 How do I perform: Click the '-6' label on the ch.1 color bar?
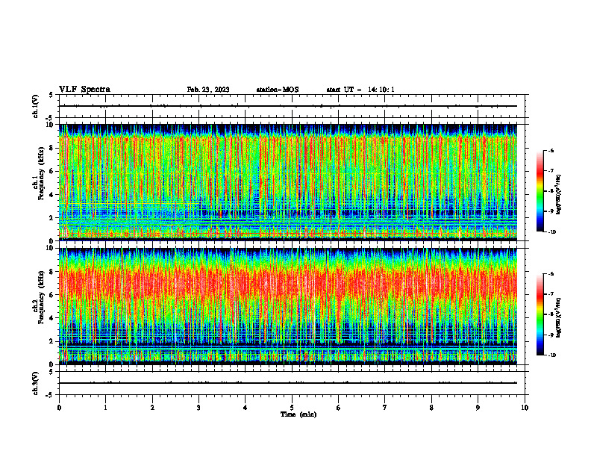coord(551,150)
